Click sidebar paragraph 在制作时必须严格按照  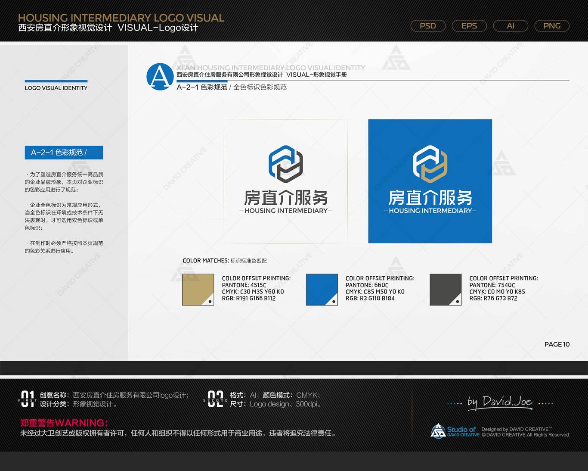tap(64, 247)
